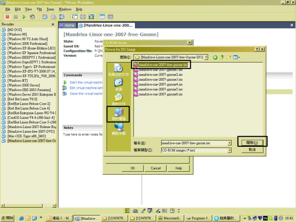Click the Quick Switch toolbar icon

[83, 17]
